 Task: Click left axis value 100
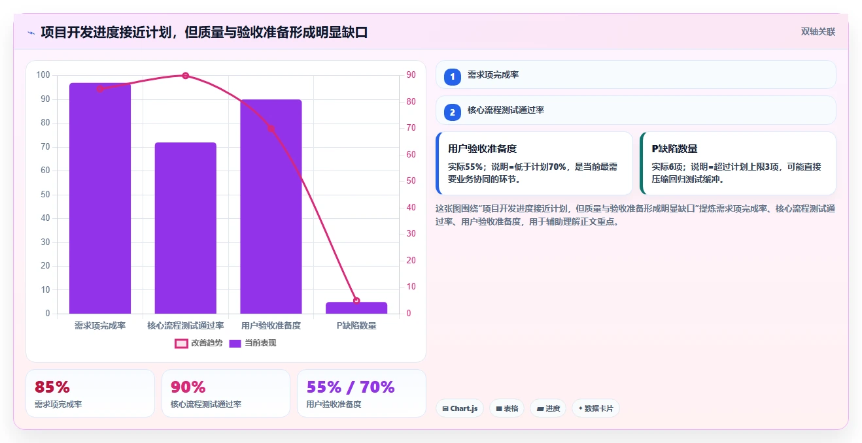click(x=43, y=75)
